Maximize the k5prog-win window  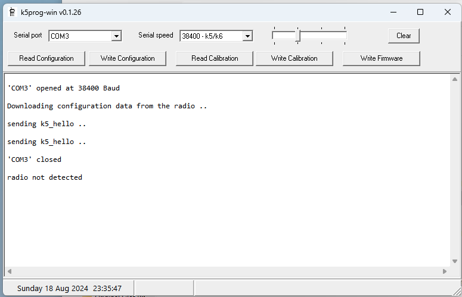tap(420, 12)
